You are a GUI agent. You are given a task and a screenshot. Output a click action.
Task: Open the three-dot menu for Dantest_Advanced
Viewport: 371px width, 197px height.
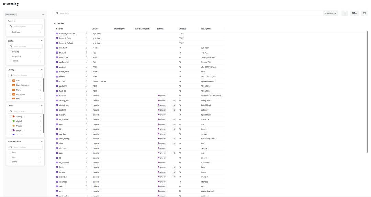(x=87, y=34)
